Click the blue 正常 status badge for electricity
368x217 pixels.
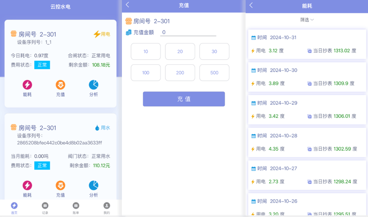point(42,65)
